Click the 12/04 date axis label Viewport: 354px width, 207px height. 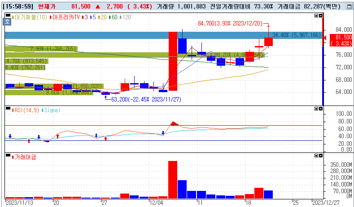click(x=157, y=203)
